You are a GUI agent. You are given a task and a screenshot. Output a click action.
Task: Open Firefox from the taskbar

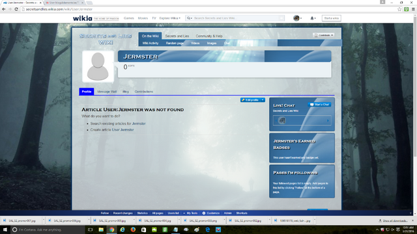[x=133, y=229]
